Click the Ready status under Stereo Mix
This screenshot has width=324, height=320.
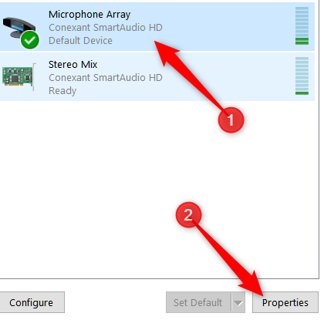coord(62,91)
